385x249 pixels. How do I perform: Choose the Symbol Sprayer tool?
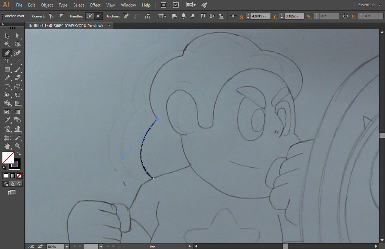click(7, 129)
